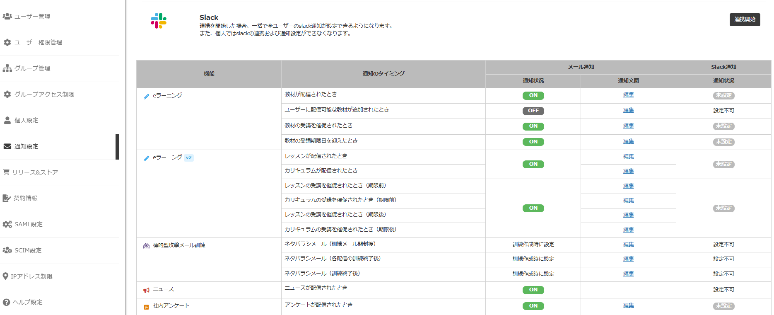Screen dimensions: 774x315
Task: Click the リリース&ストア shopping cart icon
Action: point(6,172)
